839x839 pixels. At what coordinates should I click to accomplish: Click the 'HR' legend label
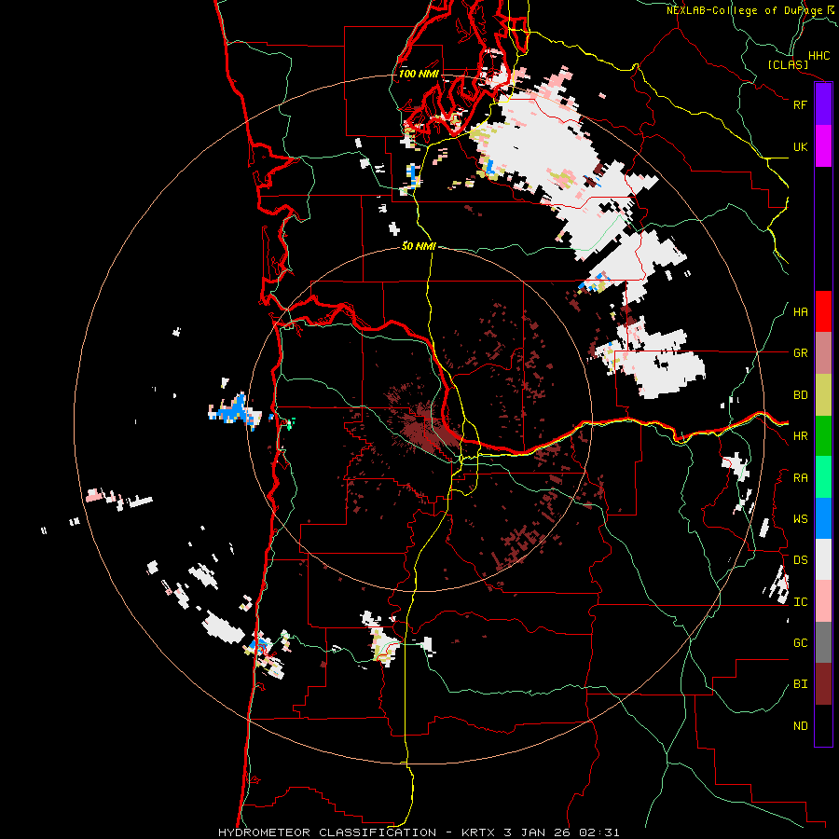800,436
